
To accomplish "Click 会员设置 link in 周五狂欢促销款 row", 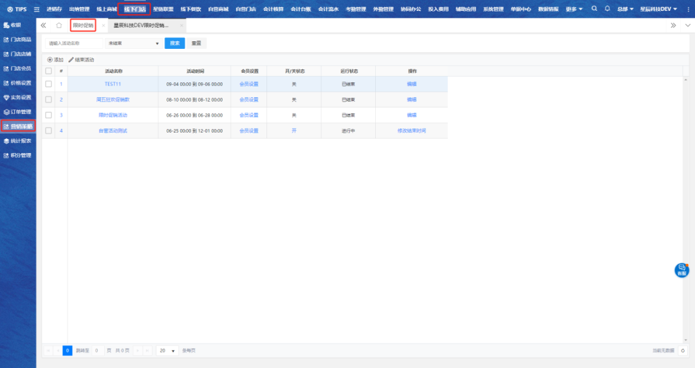I will (x=248, y=100).
